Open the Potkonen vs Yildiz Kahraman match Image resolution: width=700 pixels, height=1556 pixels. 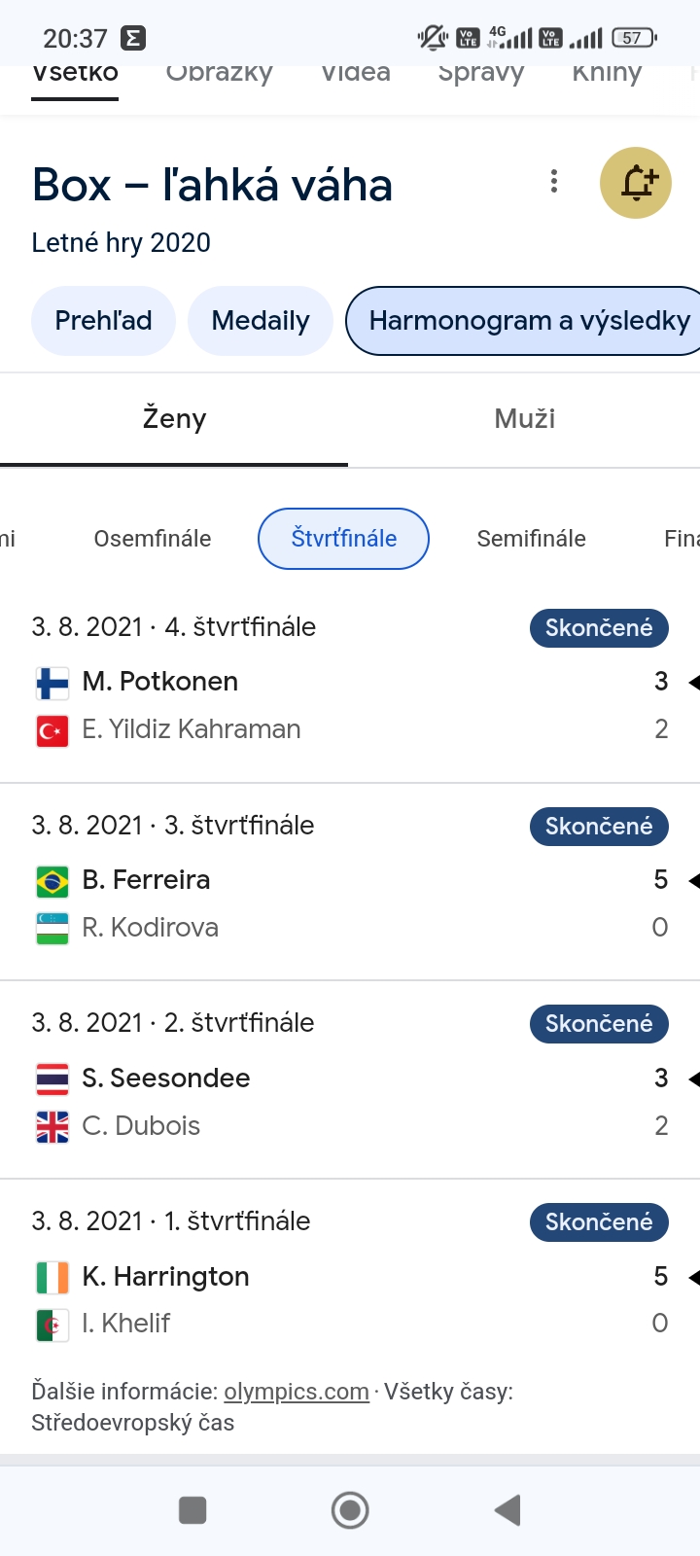(350, 705)
